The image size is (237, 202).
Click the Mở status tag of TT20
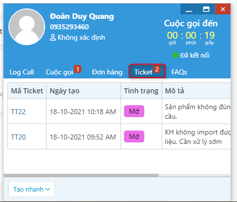point(134,136)
